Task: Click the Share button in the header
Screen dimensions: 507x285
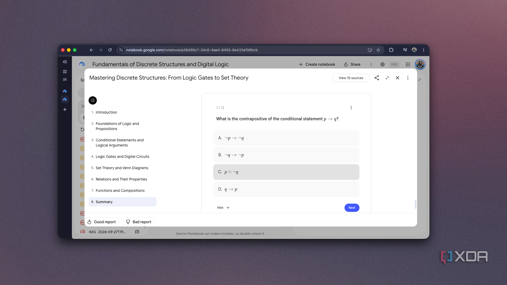Action: pyautogui.click(x=352, y=64)
